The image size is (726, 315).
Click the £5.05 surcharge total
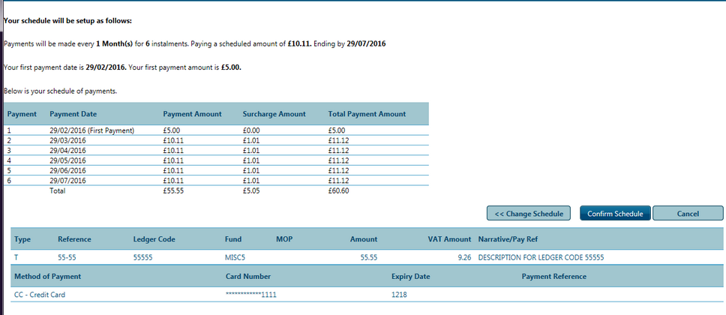252,191
